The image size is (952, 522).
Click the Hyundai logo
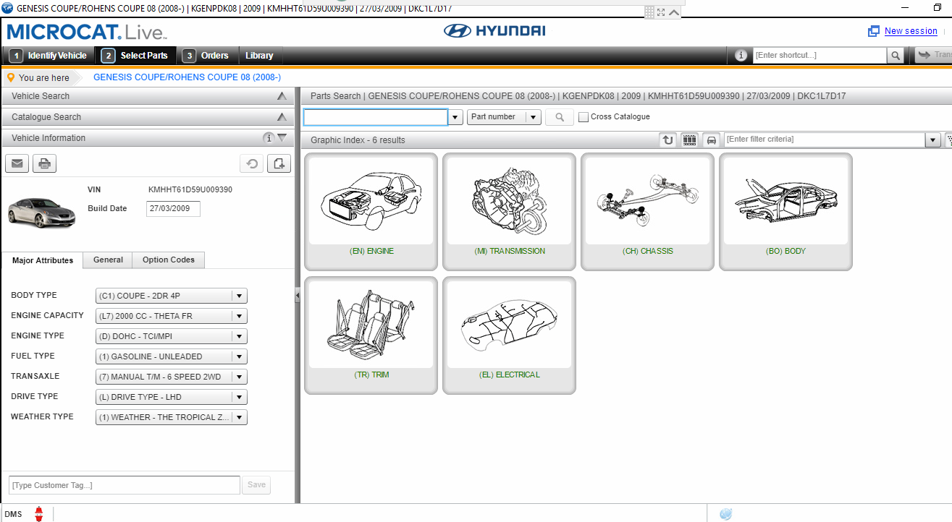coord(494,31)
